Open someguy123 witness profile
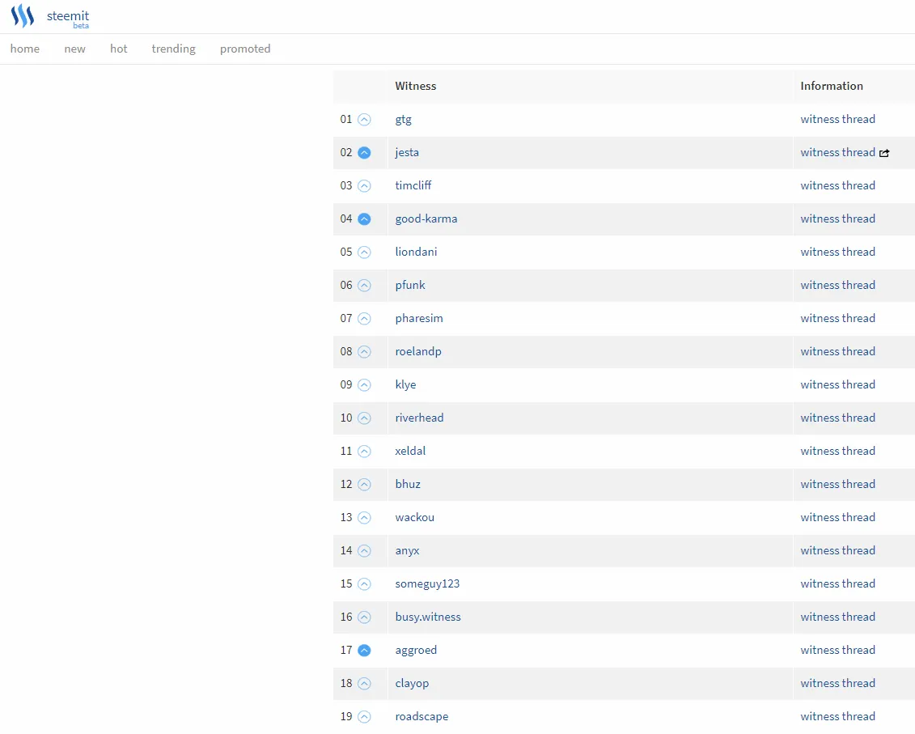Screen dimensions: 915x734 427,584
